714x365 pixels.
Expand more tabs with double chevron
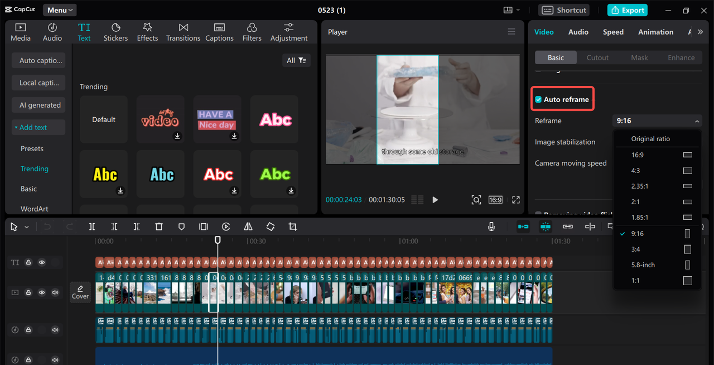point(700,32)
